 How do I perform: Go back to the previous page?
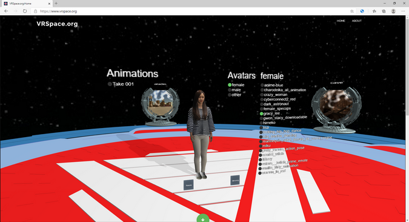coord(6,12)
